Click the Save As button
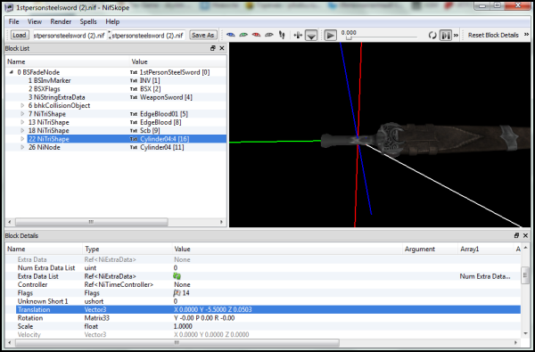The image size is (535, 352). point(202,35)
